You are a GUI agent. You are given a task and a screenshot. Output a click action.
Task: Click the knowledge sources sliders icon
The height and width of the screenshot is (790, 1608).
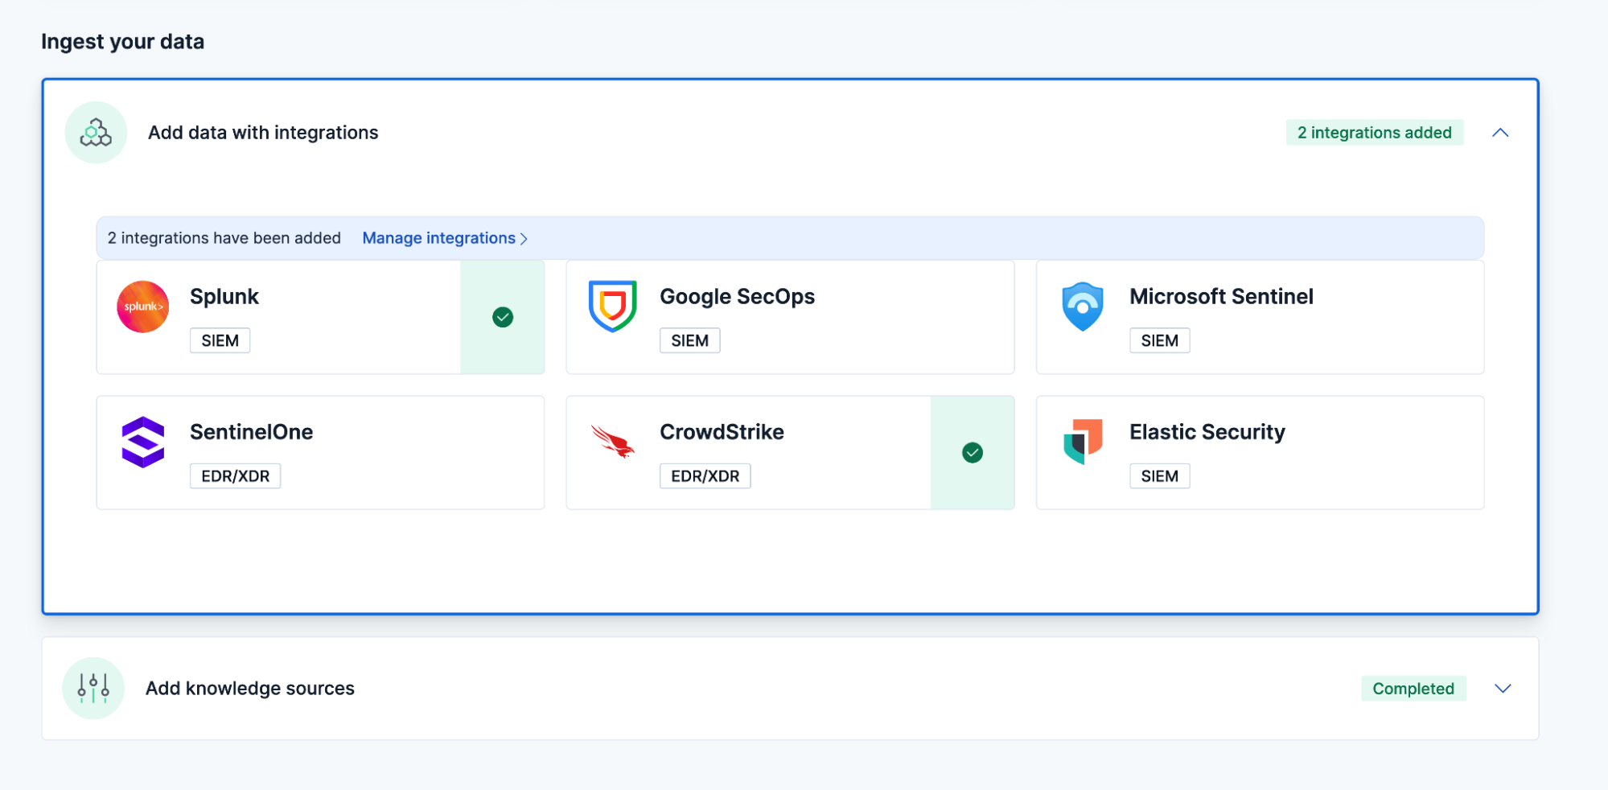[x=93, y=688]
